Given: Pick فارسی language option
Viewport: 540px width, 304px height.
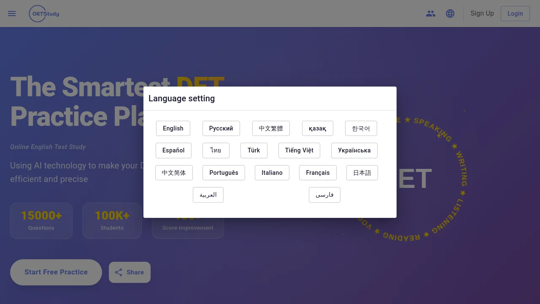Looking at the screenshot, I should pos(324,195).
